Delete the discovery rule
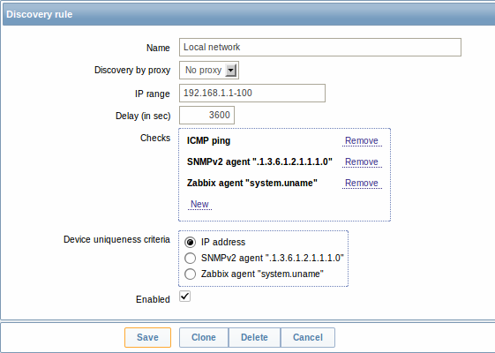The height and width of the screenshot is (353, 495). [x=254, y=337]
